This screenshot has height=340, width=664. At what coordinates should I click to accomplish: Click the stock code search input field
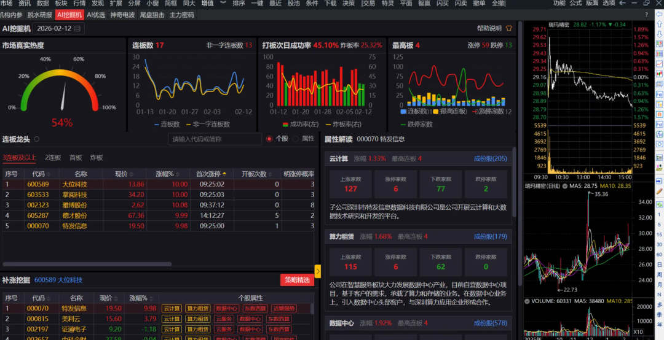[215, 139]
